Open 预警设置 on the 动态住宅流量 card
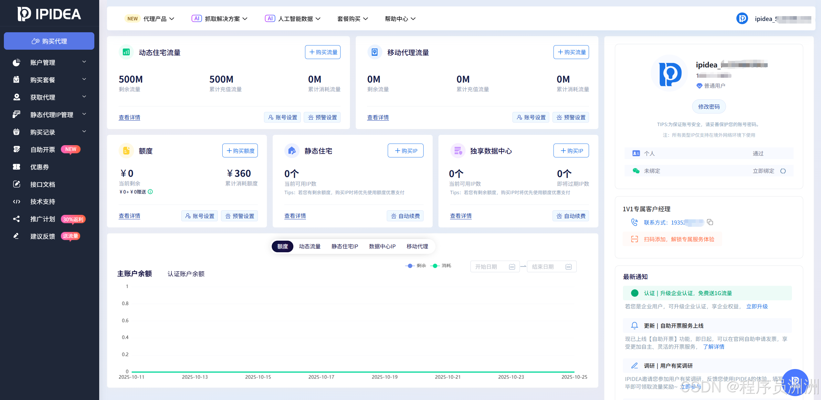This screenshot has width=821, height=400. [322, 117]
